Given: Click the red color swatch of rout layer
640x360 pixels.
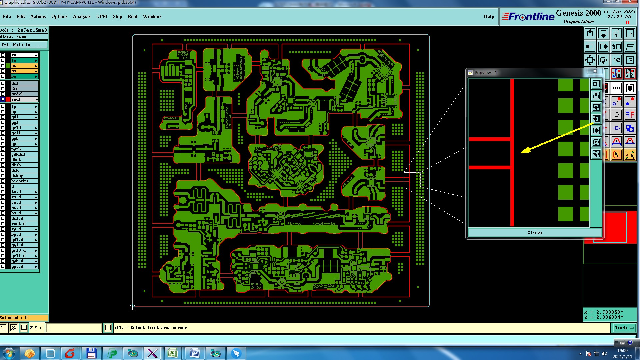Looking at the screenshot, I should (x=8, y=99).
